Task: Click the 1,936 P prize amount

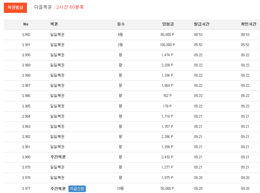Action: point(167,147)
